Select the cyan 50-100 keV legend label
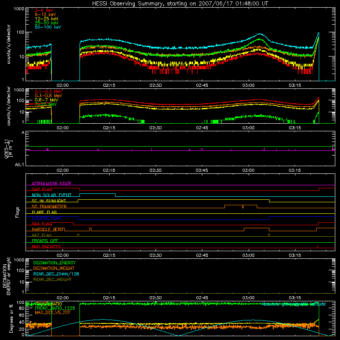The width and height of the screenshot is (340, 340). tap(48, 27)
